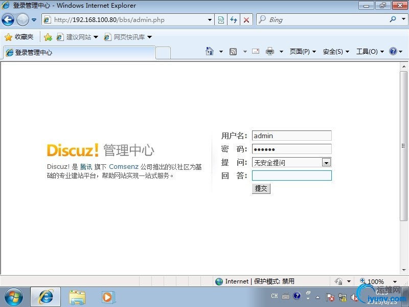Click the 回答 answer input field

(x=291, y=176)
